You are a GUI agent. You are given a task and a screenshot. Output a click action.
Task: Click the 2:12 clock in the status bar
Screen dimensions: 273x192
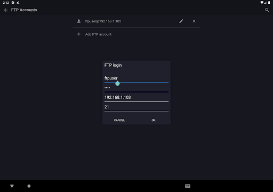[x=6, y=3]
